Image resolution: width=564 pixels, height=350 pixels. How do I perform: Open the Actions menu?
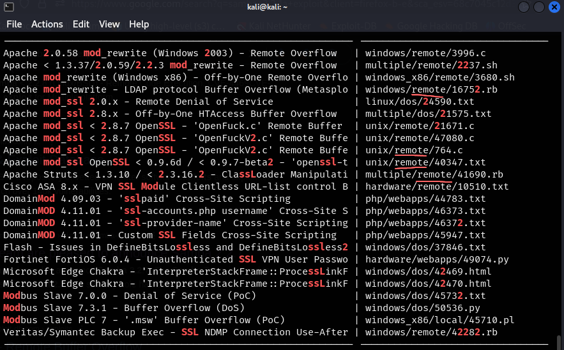[x=47, y=24]
